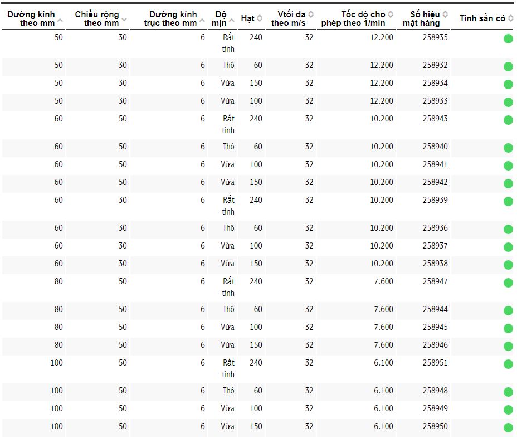
Task: Toggle descending arrow on Chiều rộng theo mm
Action: [124, 20]
